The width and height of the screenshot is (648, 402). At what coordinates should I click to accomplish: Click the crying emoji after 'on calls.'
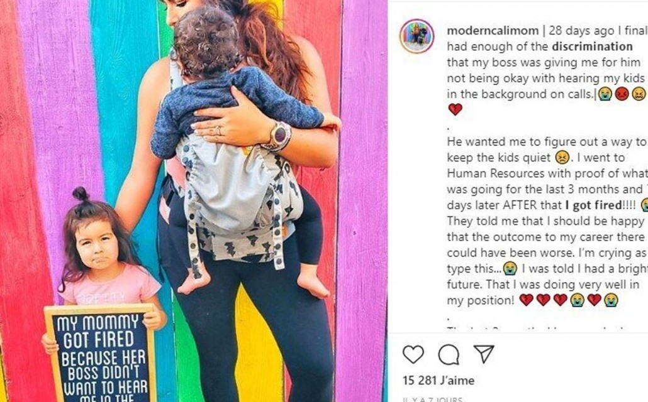click(605, 94)
